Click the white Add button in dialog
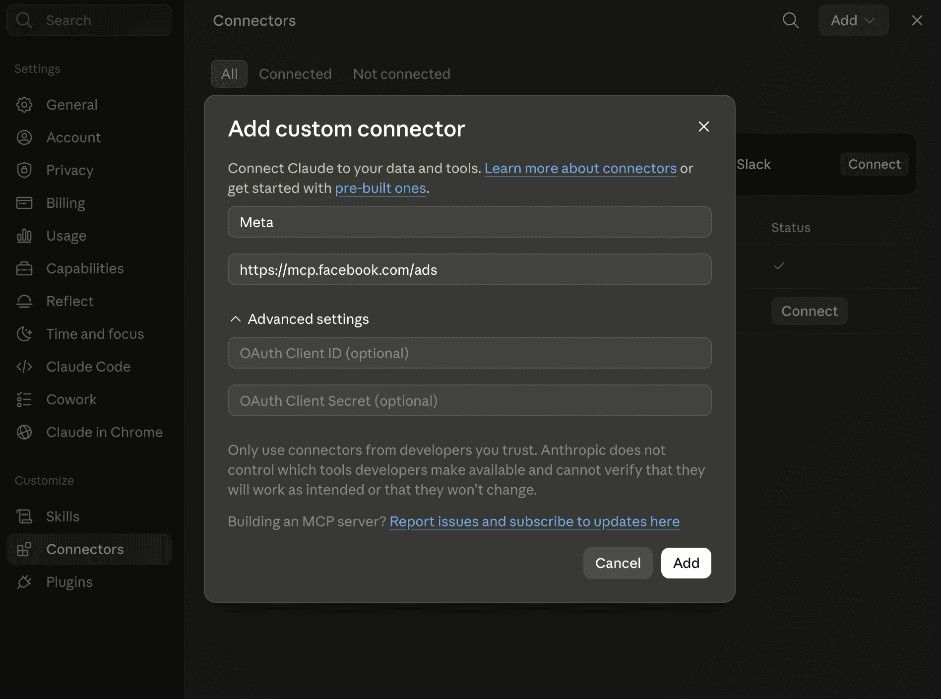Viewport: 941px width, 699px height. [686, 563]
